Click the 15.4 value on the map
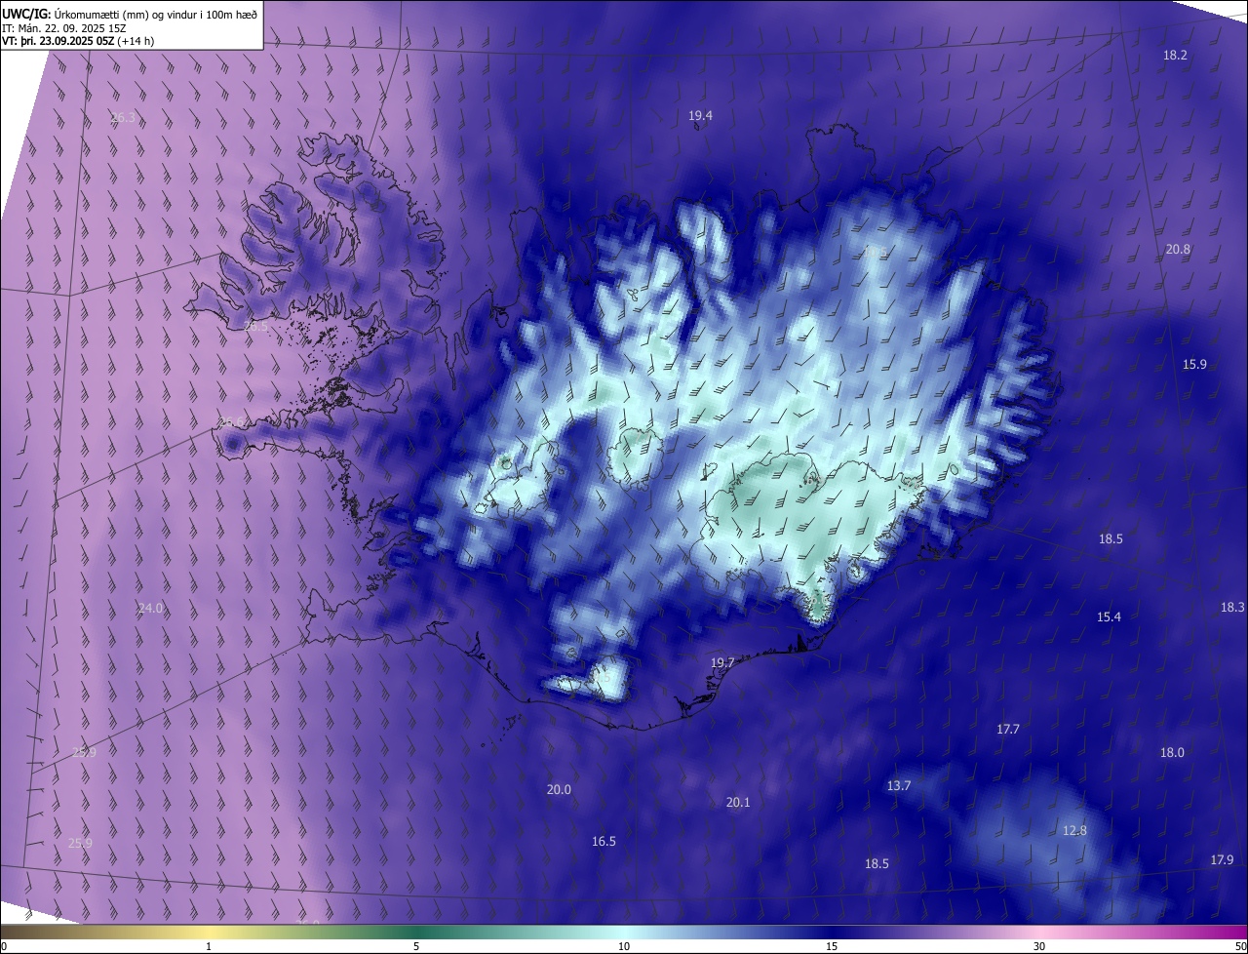Screen dimensions: 1248x954 pos(1110,616)
